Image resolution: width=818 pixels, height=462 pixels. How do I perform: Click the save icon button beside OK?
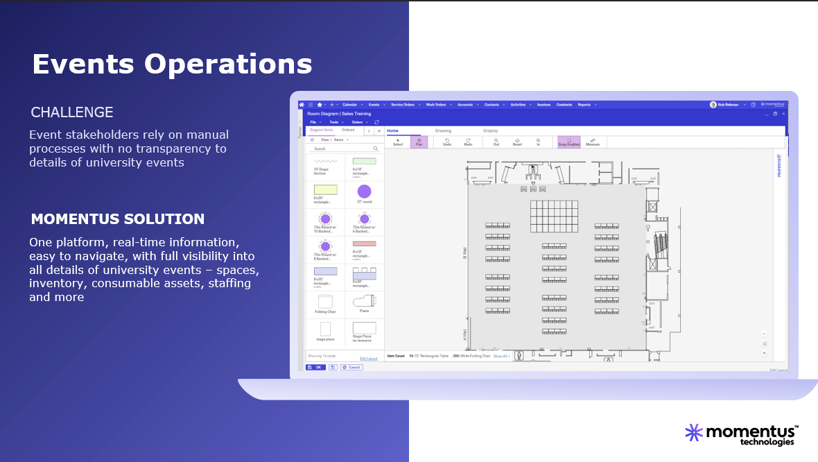coord(333,368)
